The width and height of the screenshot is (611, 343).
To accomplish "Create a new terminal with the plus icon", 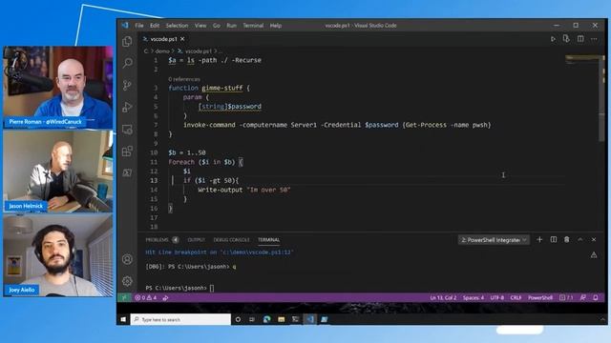I will click(x=539, y=239).
